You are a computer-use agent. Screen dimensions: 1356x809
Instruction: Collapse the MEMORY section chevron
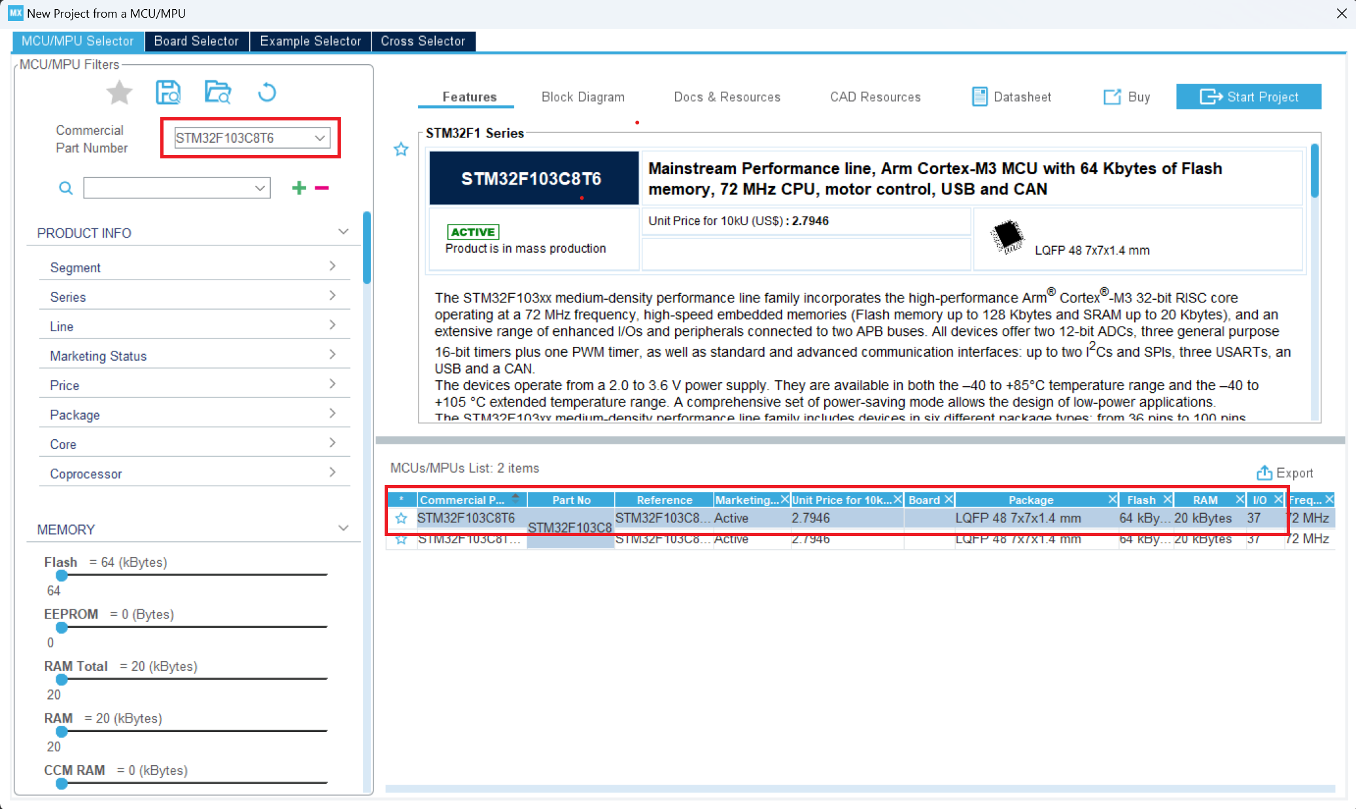coord(343,528)
